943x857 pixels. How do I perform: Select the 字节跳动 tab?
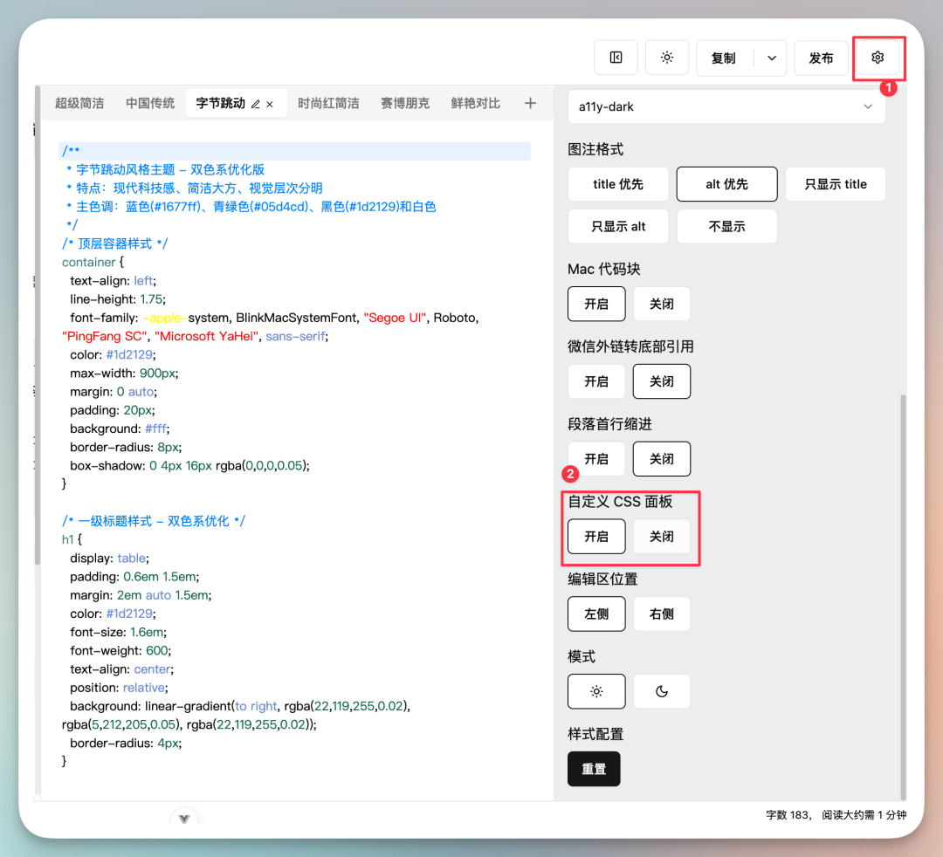pyautogui.click(x=221, y=103)
